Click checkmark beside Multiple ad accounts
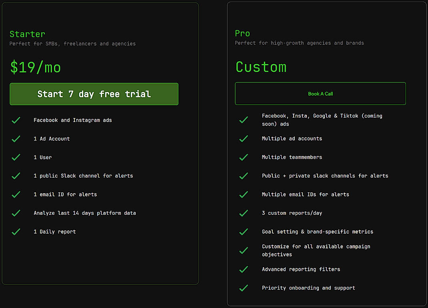This screenshot has width=428, height=308. tap(244, 139)
